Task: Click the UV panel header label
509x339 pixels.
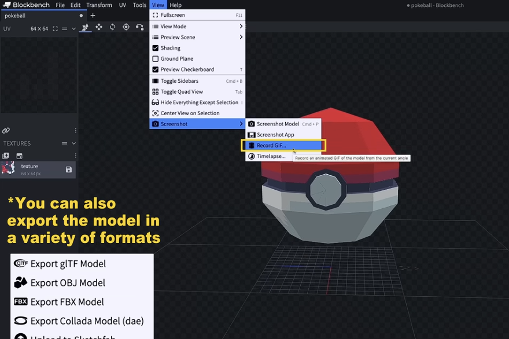Action: (7, 28)
